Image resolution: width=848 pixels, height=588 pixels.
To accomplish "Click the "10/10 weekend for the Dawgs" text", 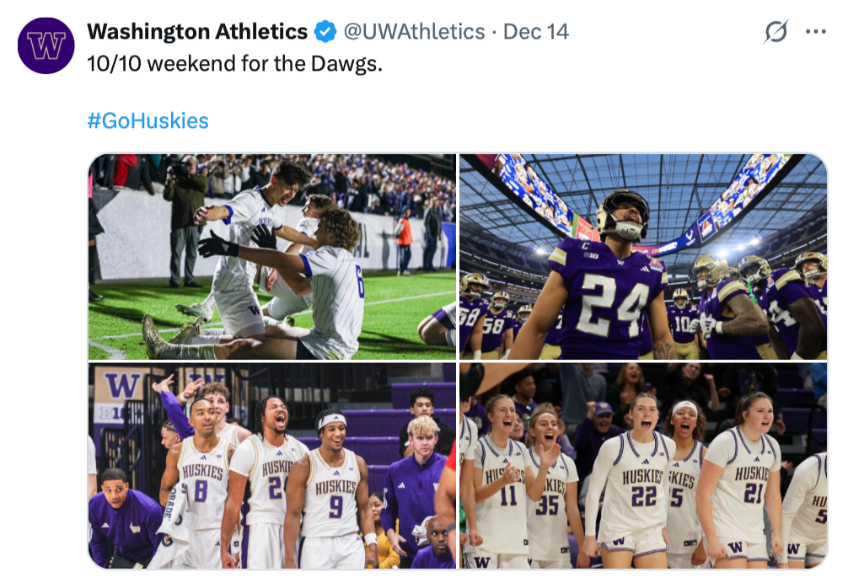I will pos(235,64).
